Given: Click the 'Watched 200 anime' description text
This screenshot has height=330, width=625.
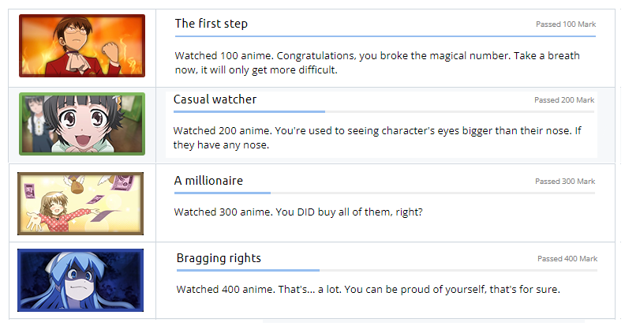Looking at the screenshot, I should tap(377, 137).
